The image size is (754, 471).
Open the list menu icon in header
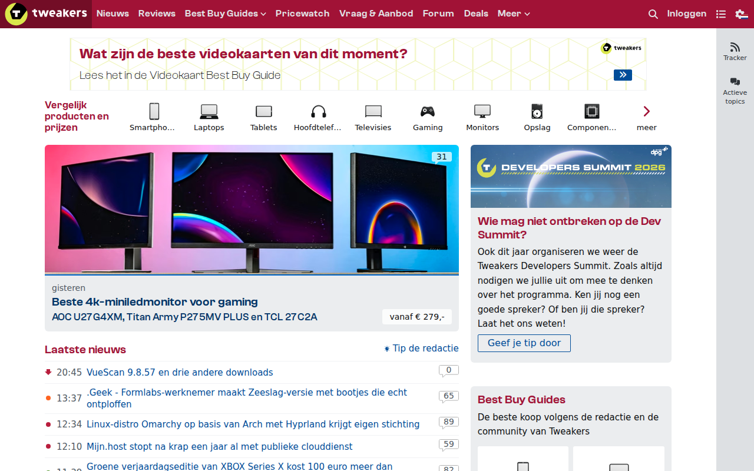click(x=720, y=14)
